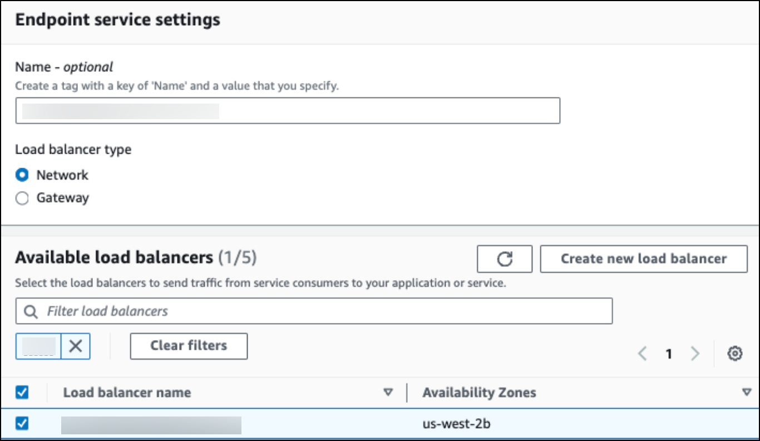The image size is (760, 441).
Task: Click the refresh load balancers icon button
Action: coord(504,259)
